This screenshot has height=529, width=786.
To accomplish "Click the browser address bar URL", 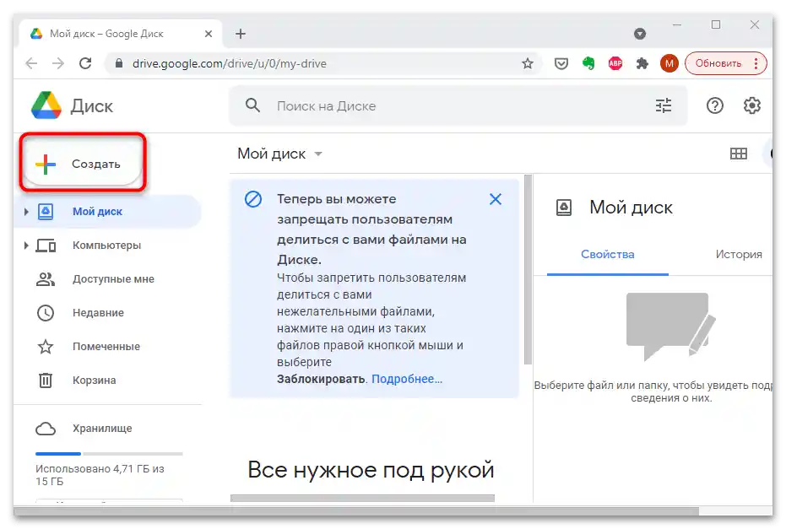I will (x=229, y=63).
